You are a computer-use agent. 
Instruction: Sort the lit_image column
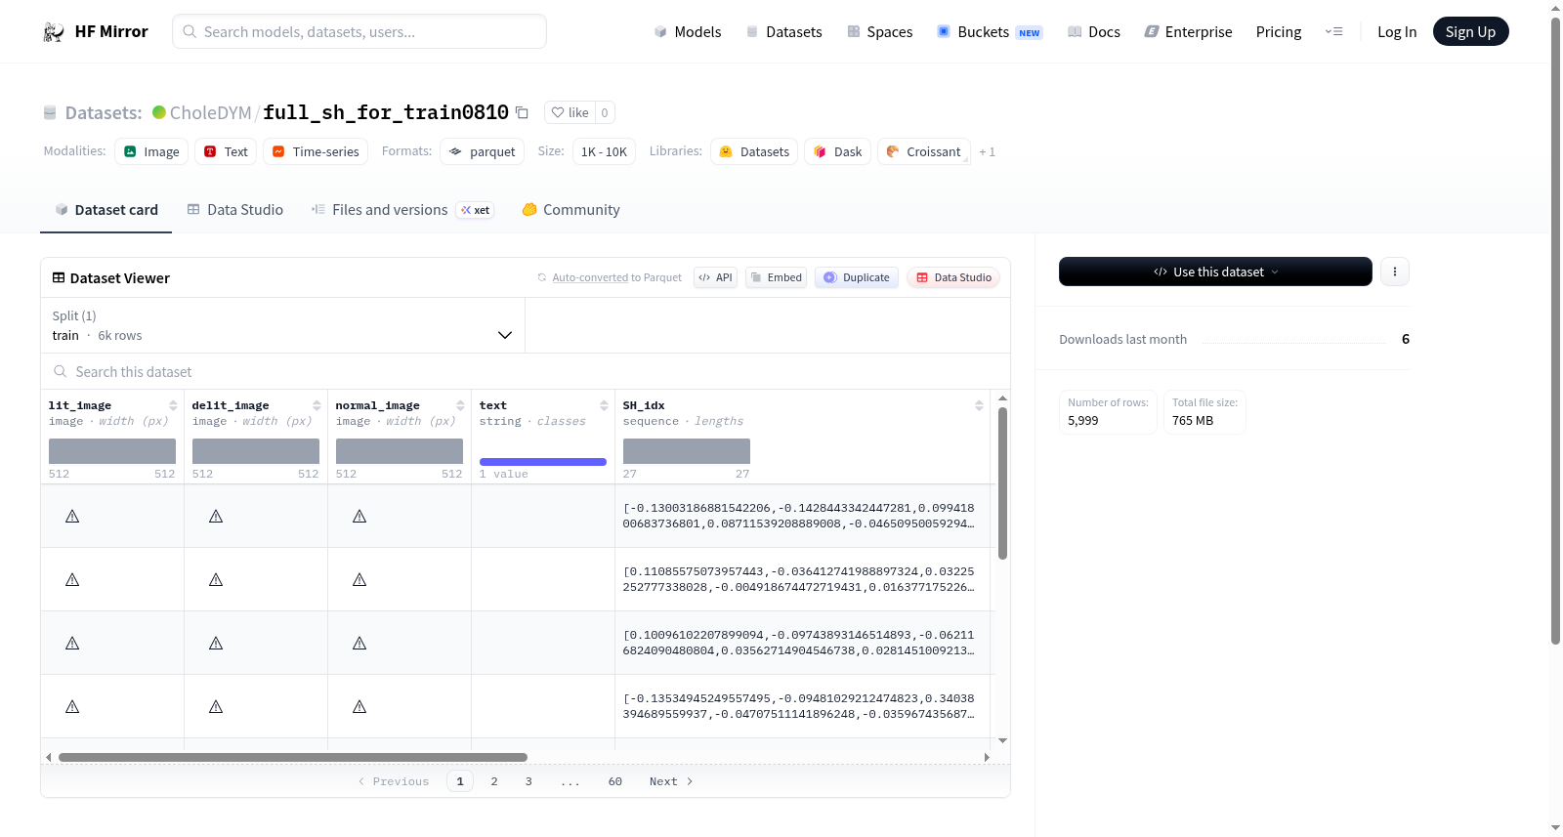pos(173,405)
